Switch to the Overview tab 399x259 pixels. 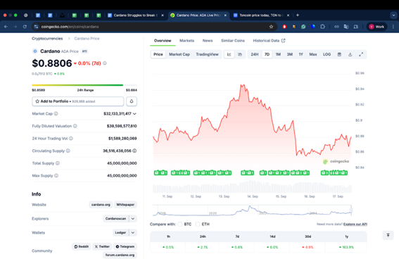point(163,41)
